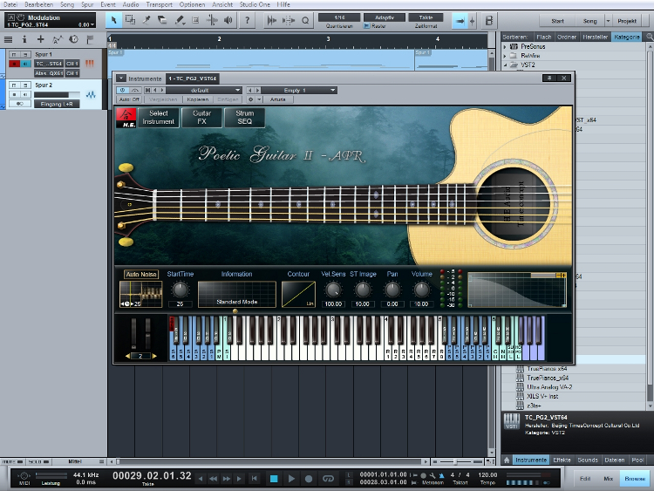
Task: Select the Eraser tool
Action: [162, 20]
